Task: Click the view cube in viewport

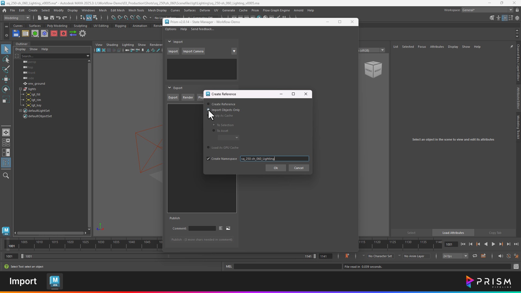Action: pos(373,69)
